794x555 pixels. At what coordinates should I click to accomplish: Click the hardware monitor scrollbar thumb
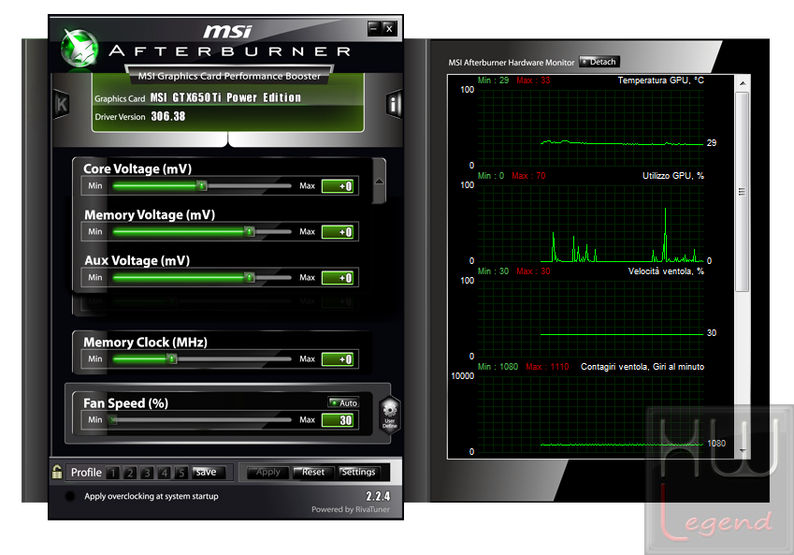coord(743,192)
